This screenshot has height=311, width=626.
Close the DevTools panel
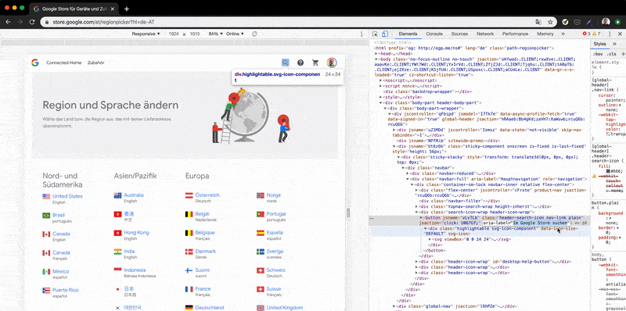[620, 34]
